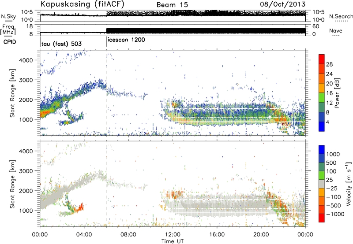Click the "12:00" time axis tick
Screen dimensions: 353x244
point(173,235)
